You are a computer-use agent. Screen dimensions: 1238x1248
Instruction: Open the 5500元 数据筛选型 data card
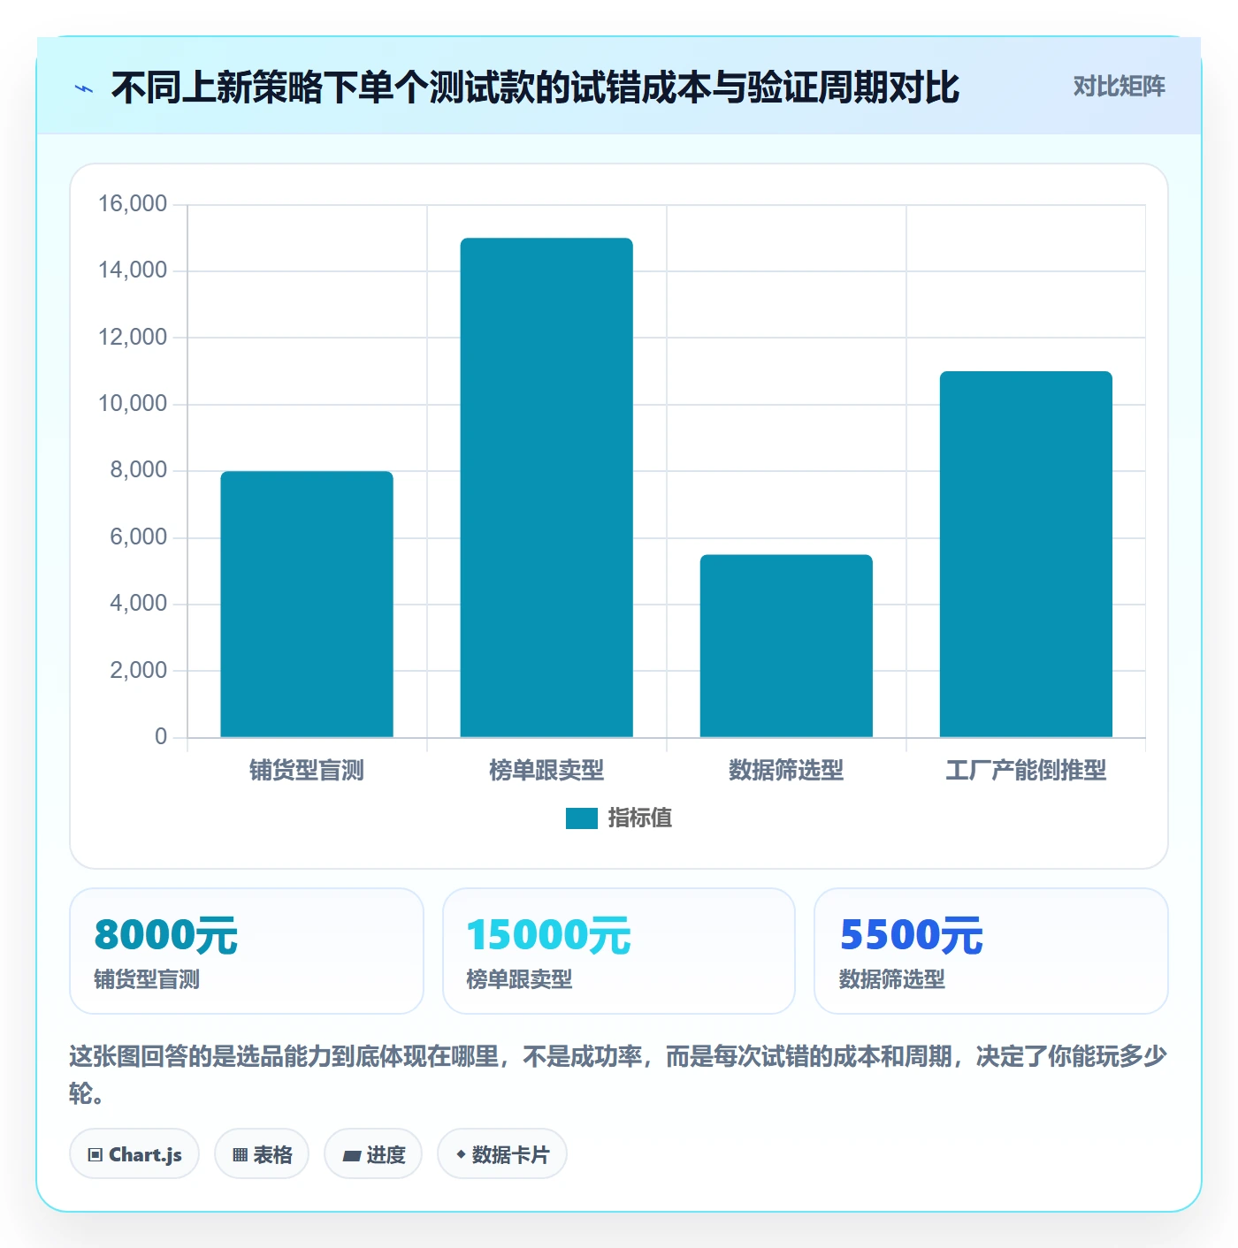click(x=991, y=951)
